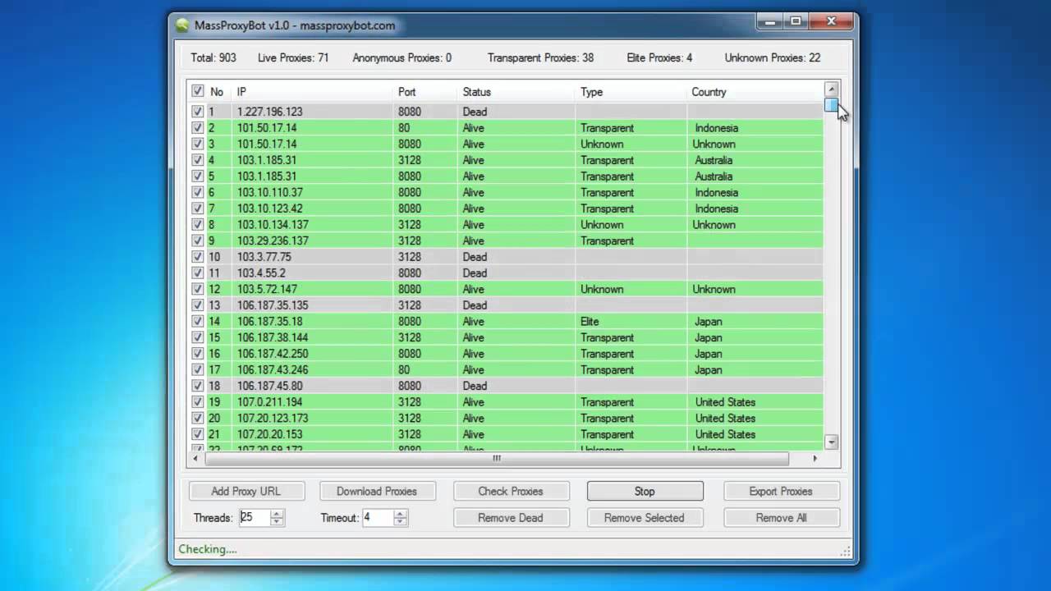Click Unknown Proxies: 22 label
The image size is (1051, 591).
pyautogui.click(x=773, y=58)
